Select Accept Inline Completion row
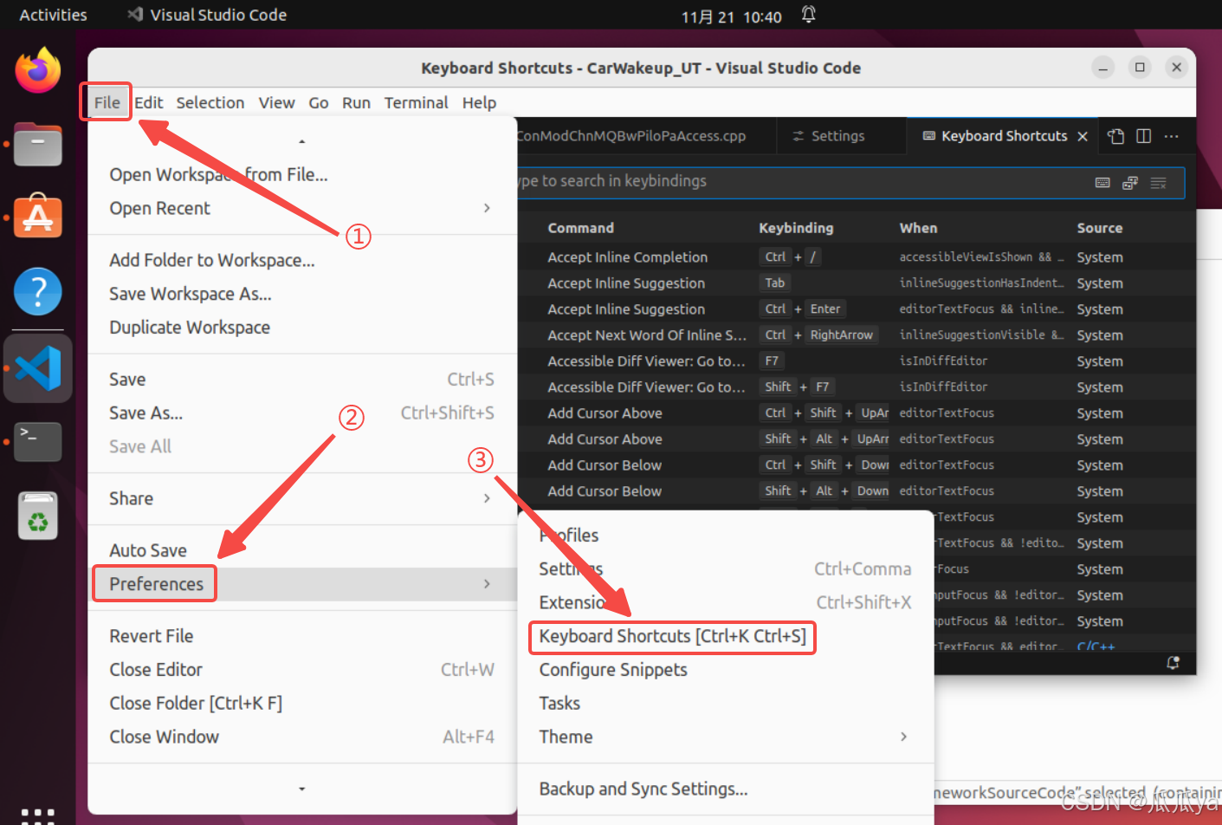The height and width of the screenshot is (825, 1222). click(857, 257)
